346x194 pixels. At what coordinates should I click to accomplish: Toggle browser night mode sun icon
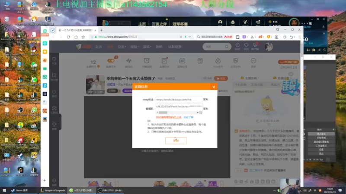point(285,37)
